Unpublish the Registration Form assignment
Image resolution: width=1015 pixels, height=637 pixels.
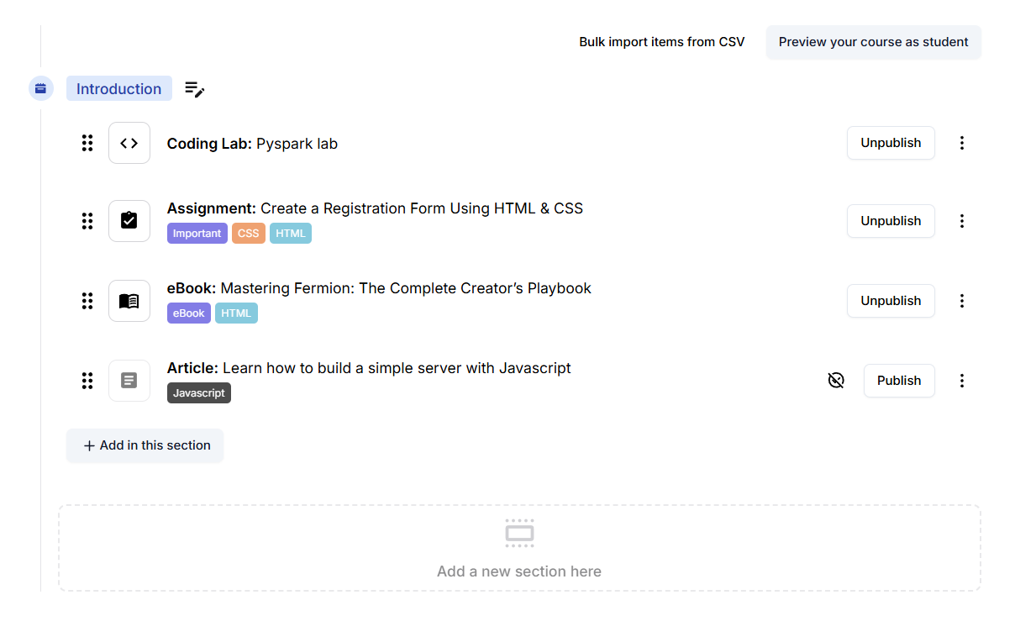point(890,221)
